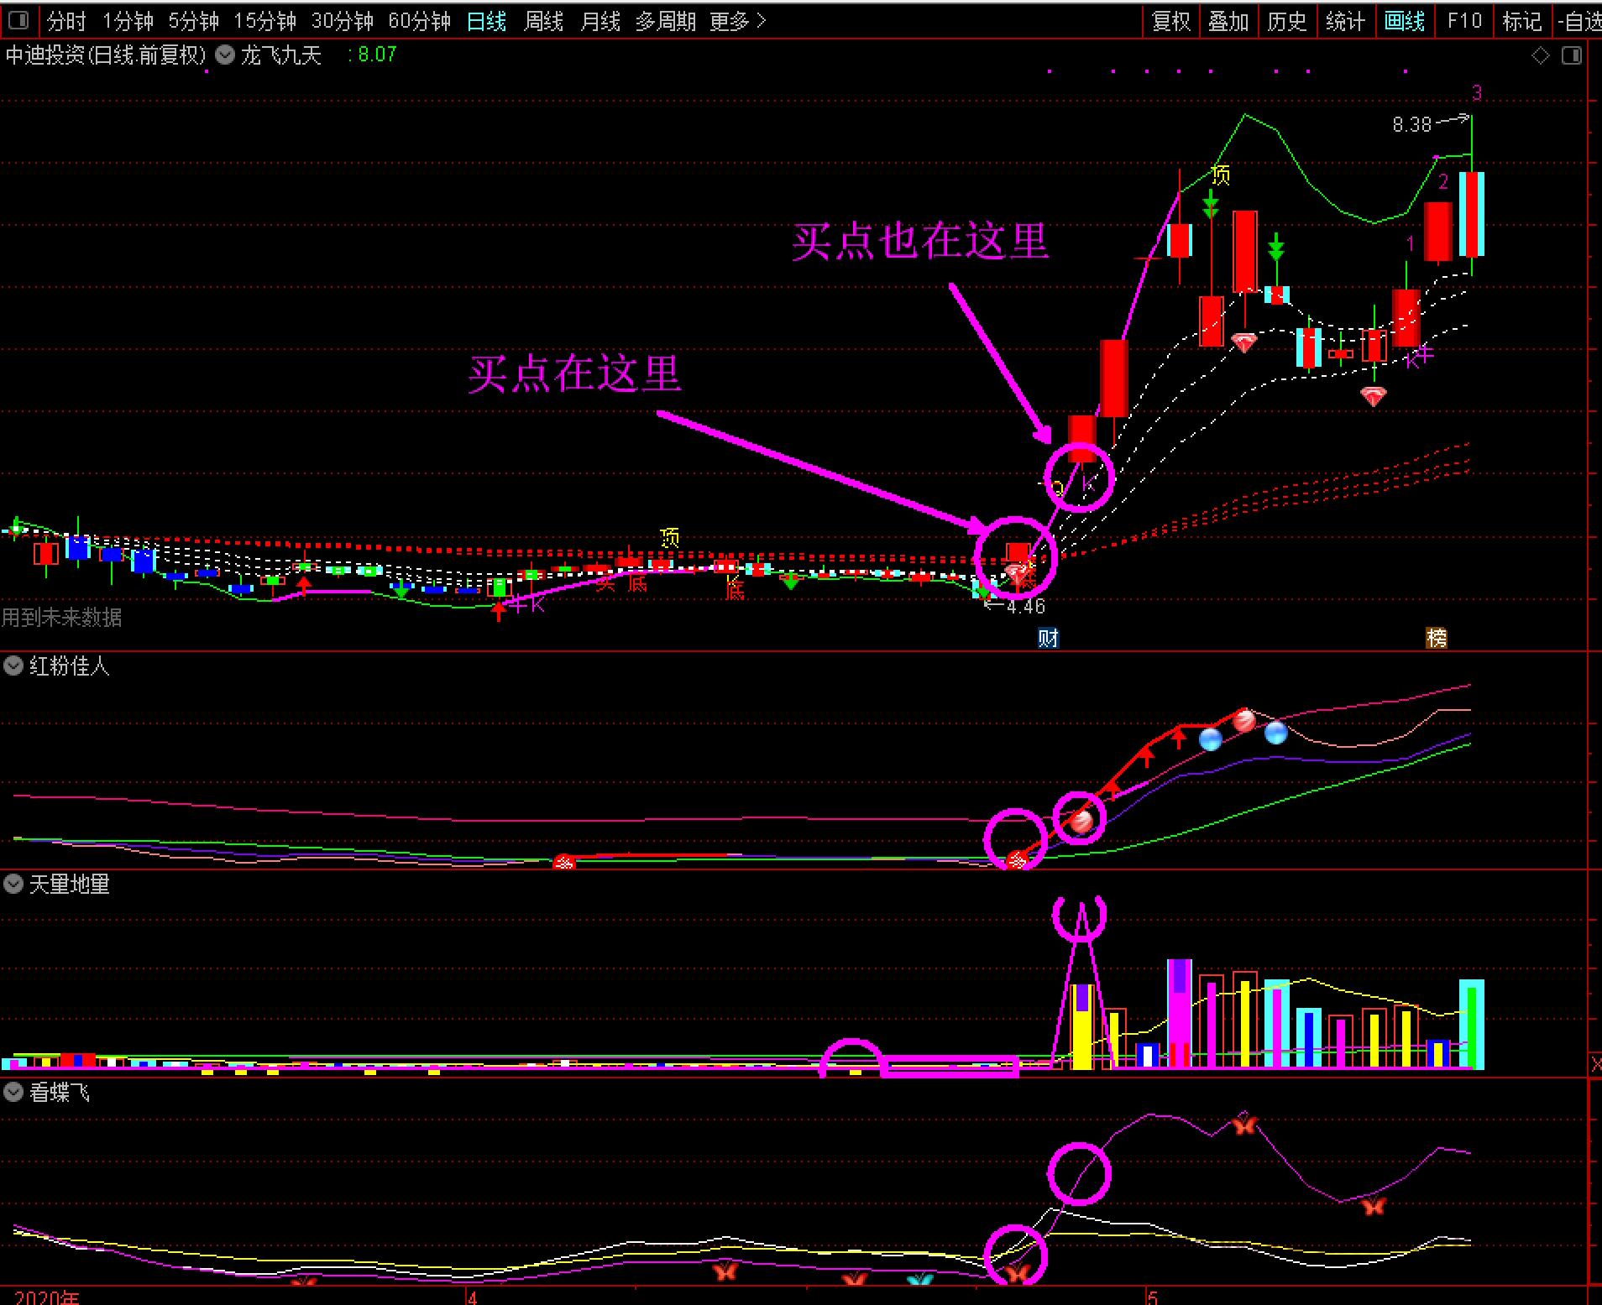Screen dimensions: 1602x1305
Task: Expand 更多 timeframes list
Action: coord(737,21)
